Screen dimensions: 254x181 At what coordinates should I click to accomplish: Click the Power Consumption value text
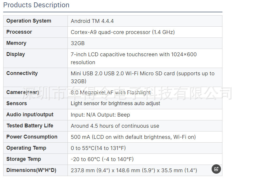tap(133, 137)
